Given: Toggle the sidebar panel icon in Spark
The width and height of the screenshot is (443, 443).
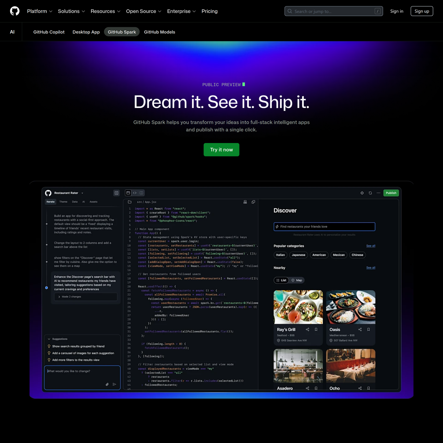Looking at the screenshot, I should click(117, 193).
